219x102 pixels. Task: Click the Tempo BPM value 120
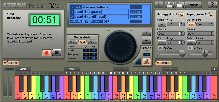(x=147, y=54)
